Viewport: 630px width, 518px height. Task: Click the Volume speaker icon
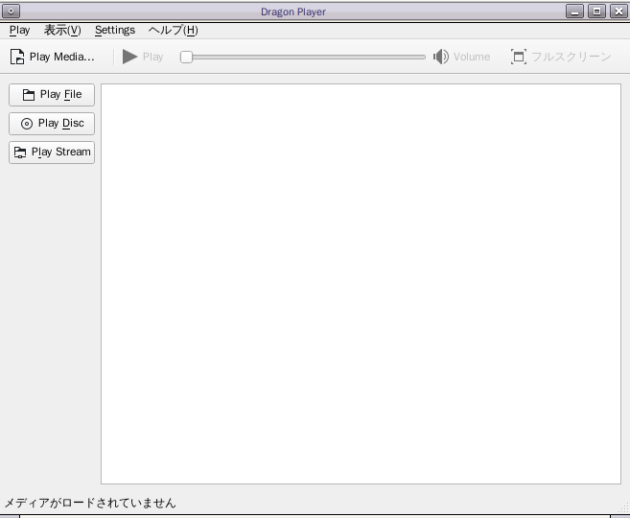click(x=441, y=57)
